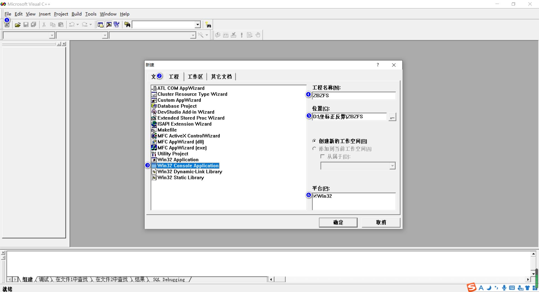Click the Save toolbar icon
The width and height of the screenshot is (539, 292).
26,25
